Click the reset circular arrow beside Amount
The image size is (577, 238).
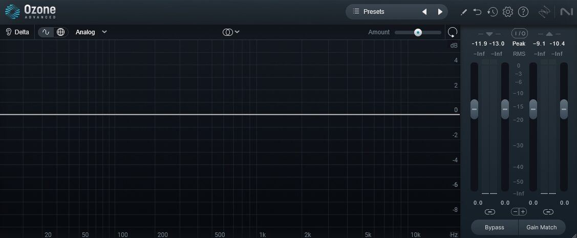[452, 32]
